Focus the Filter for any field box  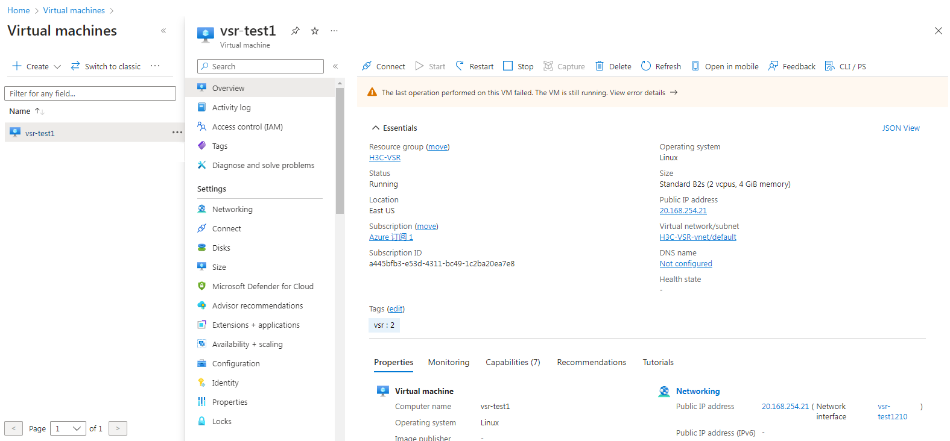click(x=90, y=93)
